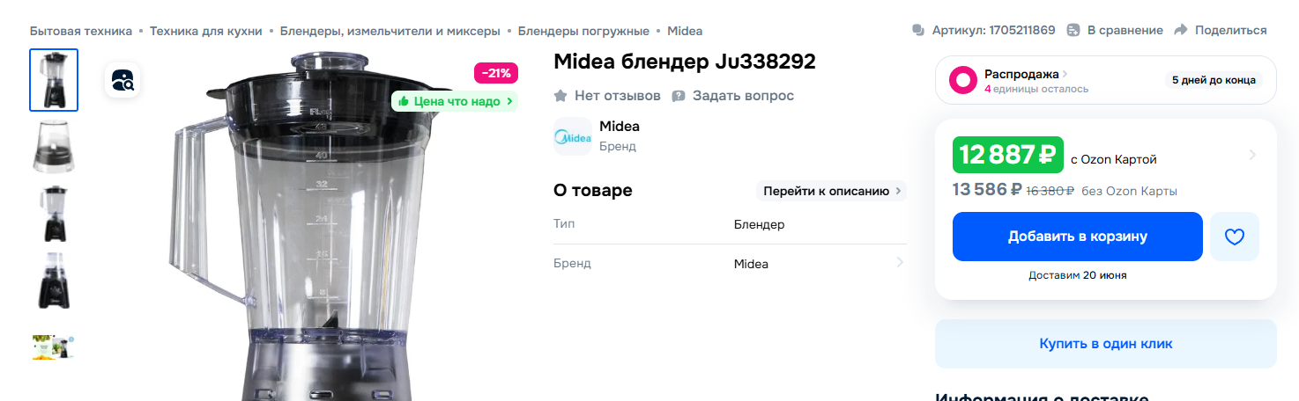
Task: Click Перейти к описанию link
Action: pyautogui.click(x=831, y=191)
